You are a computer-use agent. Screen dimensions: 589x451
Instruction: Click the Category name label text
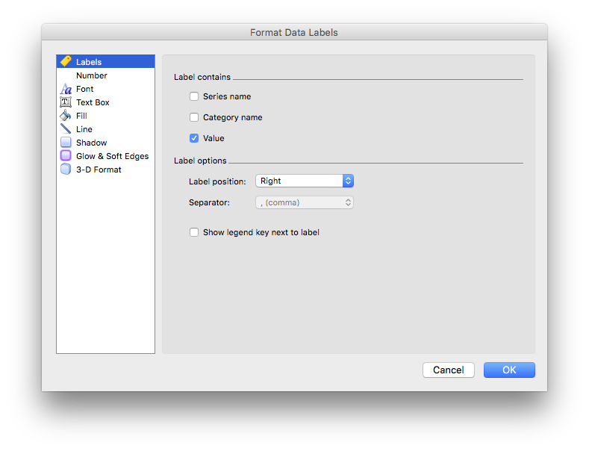click(x=232, y=118)
